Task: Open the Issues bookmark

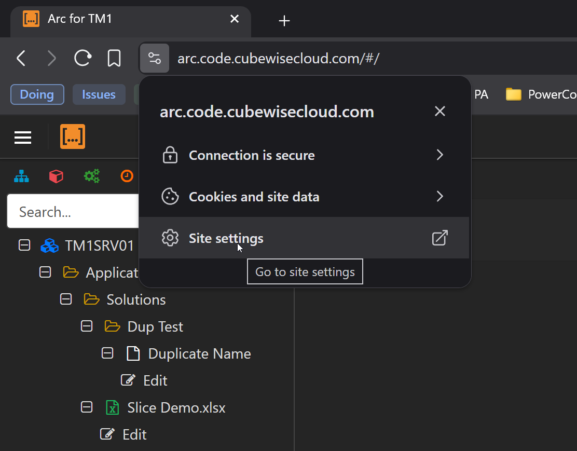Action: tap(99, 94)
